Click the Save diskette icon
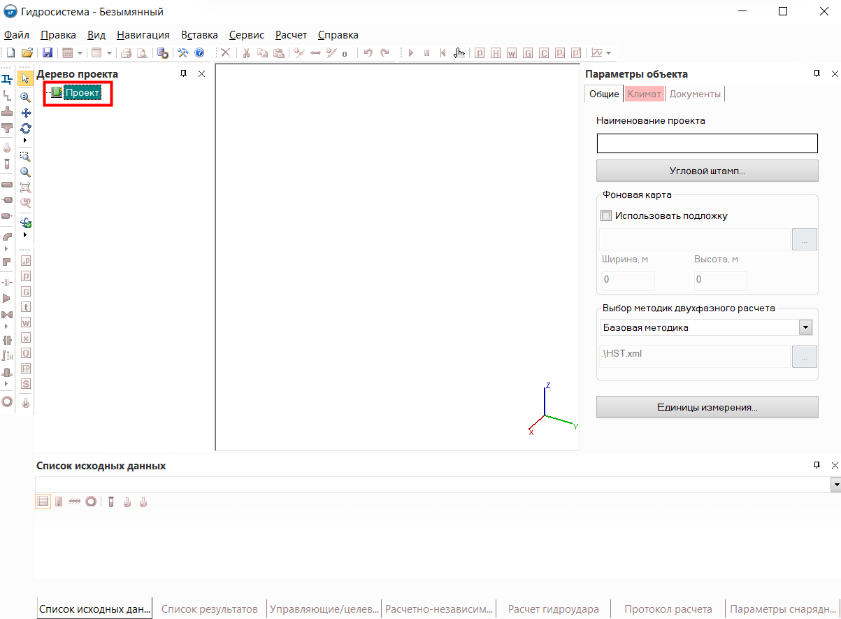Screen dimensions: 841x619 48,53
